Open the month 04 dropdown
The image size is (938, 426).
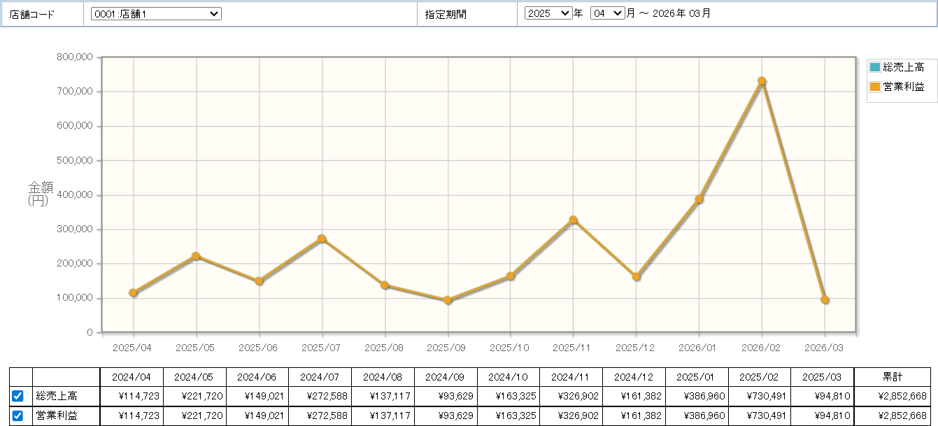606,13
